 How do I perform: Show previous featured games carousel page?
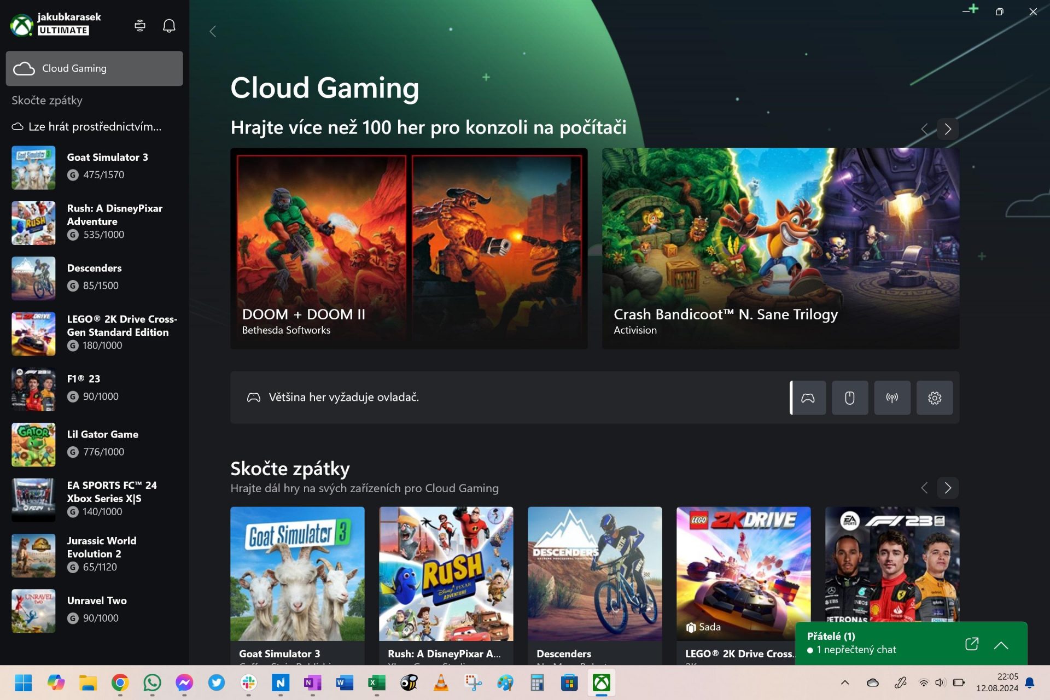[924, 129]
